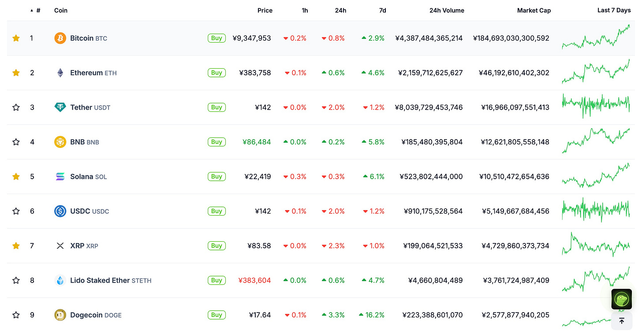The image size is (642, 331).
Task: Click the Solana logo icon
Action: click(60, 177)
